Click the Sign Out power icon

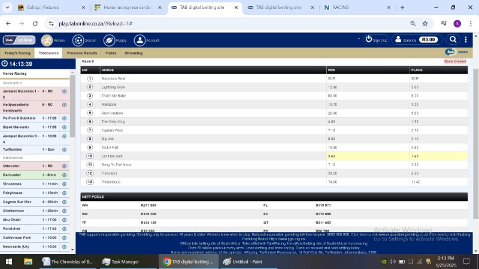[369, 39]
